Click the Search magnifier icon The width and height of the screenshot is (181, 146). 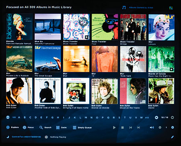point(41,128)
